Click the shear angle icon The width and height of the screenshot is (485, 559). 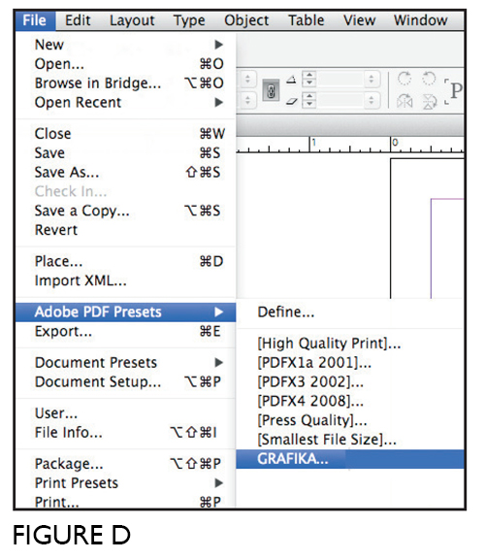(x=292, y=102)
